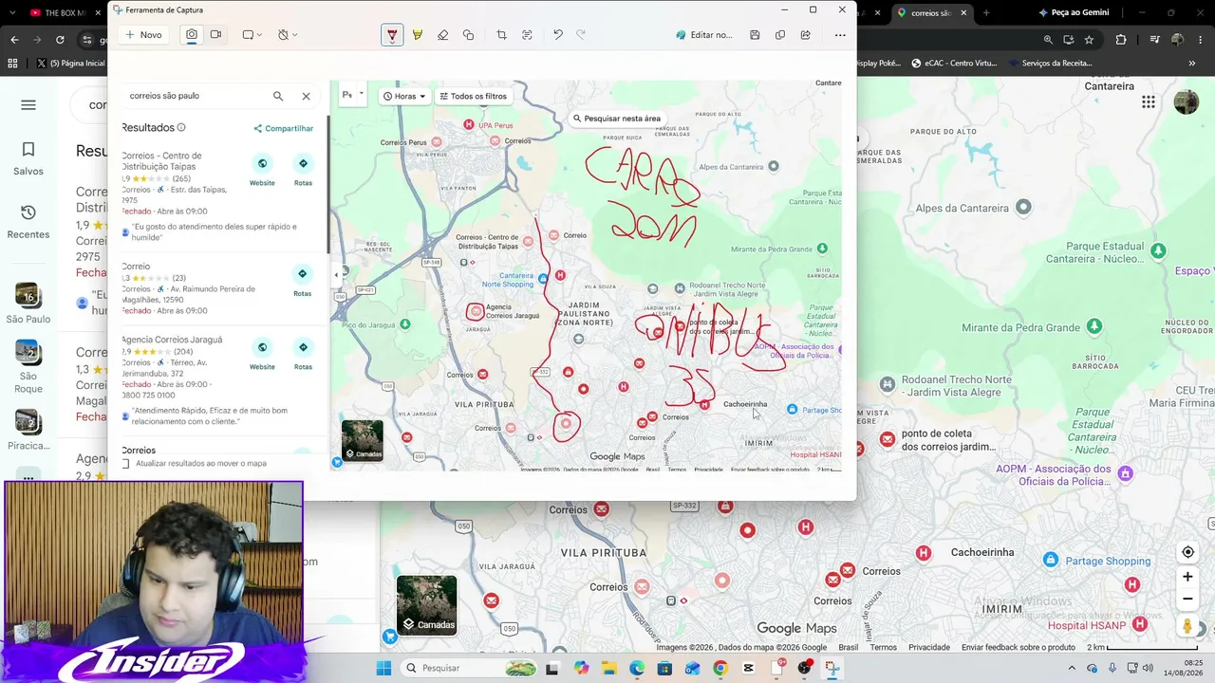Undo the last annotation stroke
Screen dimensions: 1215x683
tap(558, 35)
